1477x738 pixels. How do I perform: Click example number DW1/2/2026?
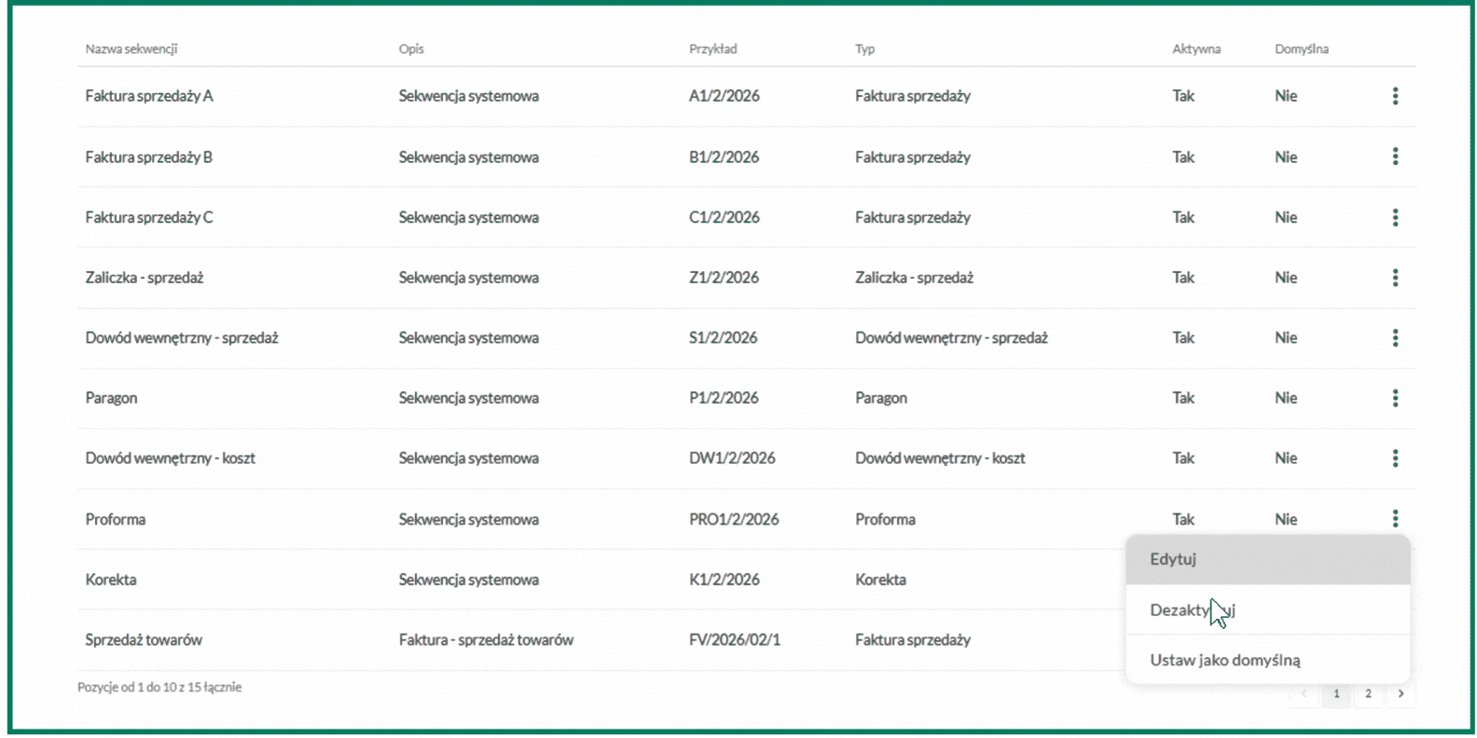732,458
